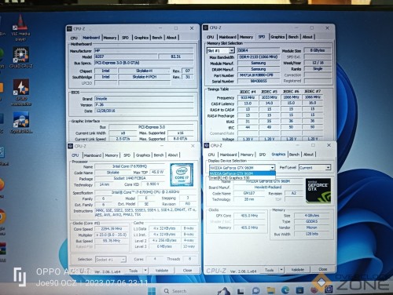Image resolution: width=393 pixels, height=295 pixels.
Task: Click the 'GDDR5' memory type value
Action: (312, 221)
